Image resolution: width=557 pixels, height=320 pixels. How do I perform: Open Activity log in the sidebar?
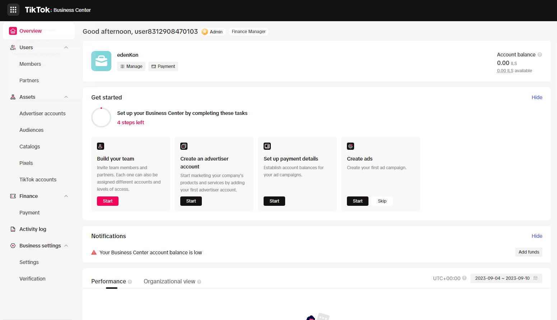(33, 229)
